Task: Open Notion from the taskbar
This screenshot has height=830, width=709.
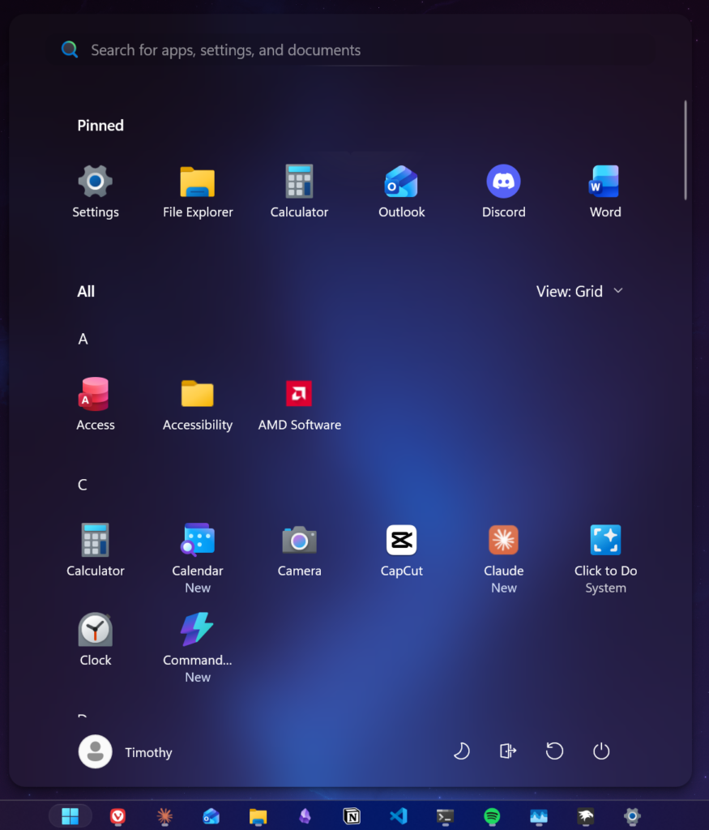Action: [352, 816]
